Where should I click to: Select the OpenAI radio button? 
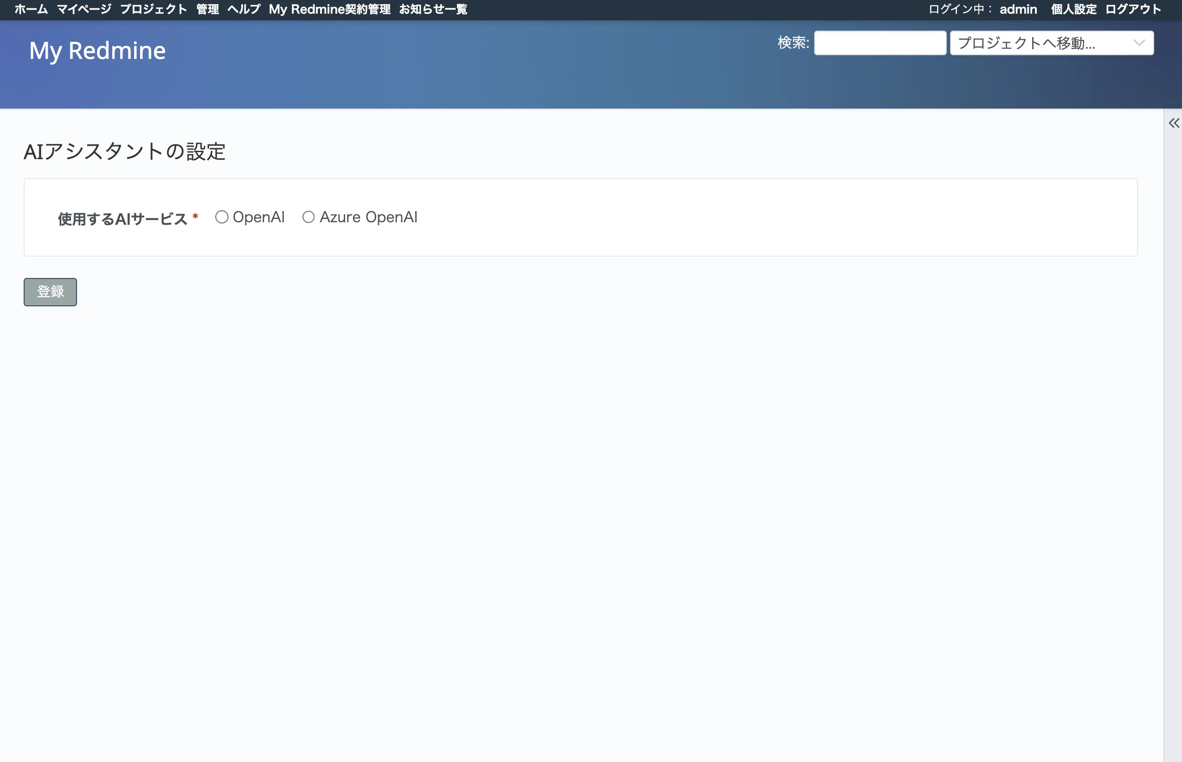tap(222, 217)
